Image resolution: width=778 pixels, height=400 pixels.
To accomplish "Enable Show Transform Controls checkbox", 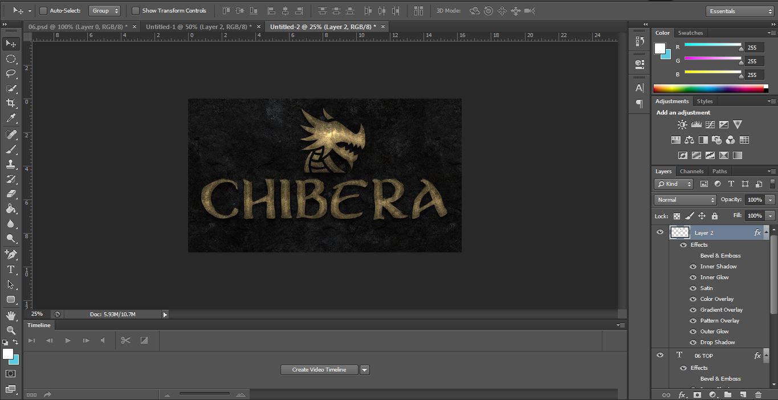I will (x=136, y=10).
